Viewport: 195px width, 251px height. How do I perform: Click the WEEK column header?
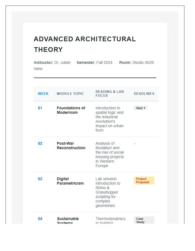[43, 94]
